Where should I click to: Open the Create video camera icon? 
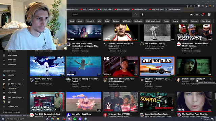pos(192,15)
